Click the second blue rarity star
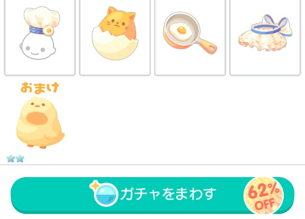The image size is (305, 219). tap(20, 158)
